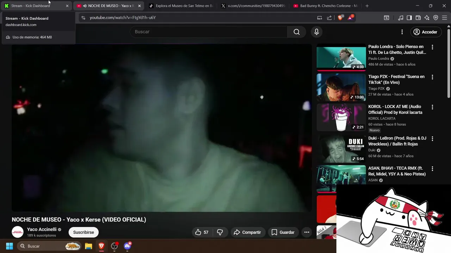451x253 pixels.
Task: Open the media playlist music note icon
Action: (401, 18)
